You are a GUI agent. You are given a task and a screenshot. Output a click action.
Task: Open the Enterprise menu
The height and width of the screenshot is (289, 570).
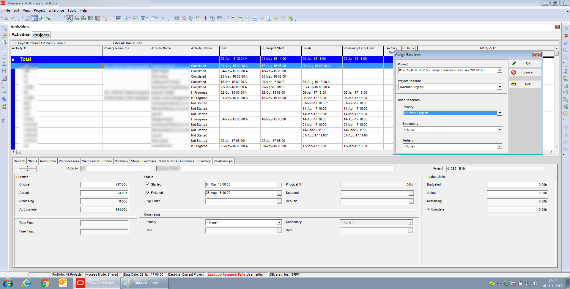pos(56,10)
